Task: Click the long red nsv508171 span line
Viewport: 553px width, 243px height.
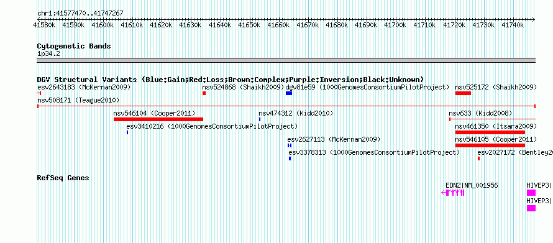Action: (x=286, y=106)
